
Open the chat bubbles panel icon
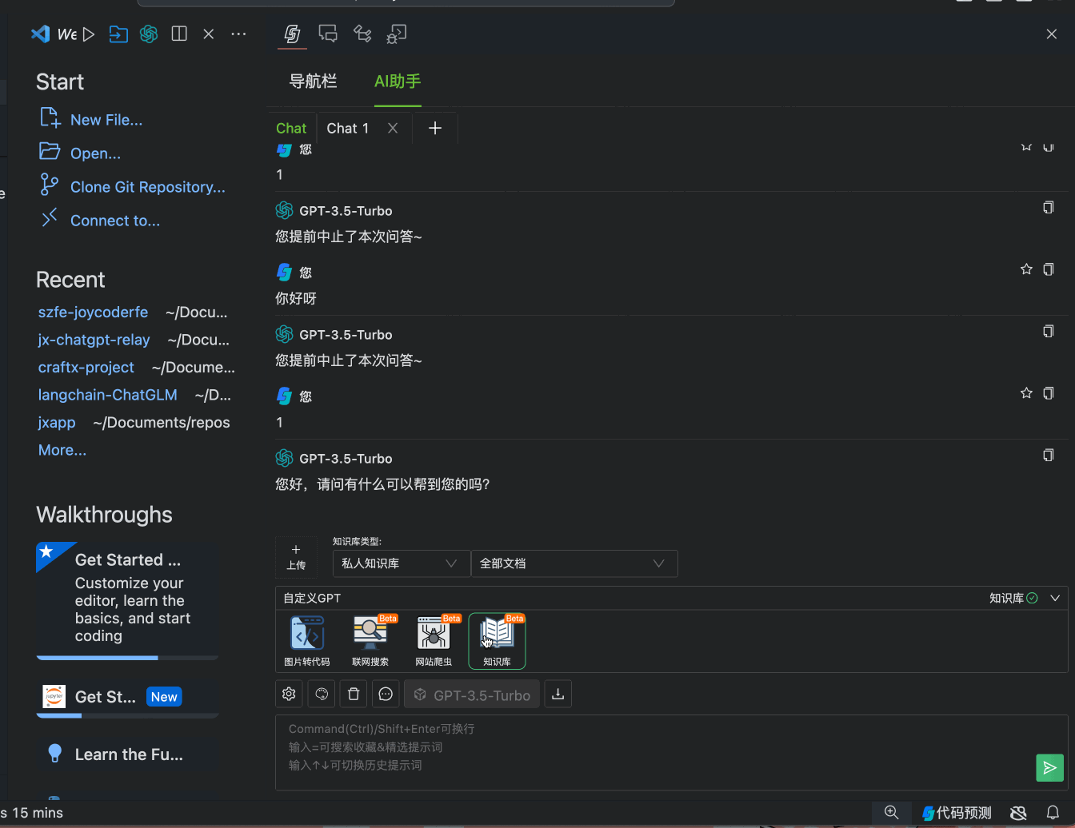[x=327, y=34]
